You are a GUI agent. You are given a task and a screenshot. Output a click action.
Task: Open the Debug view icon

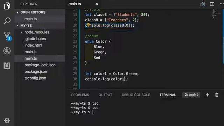7,51
